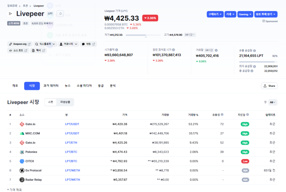Sort table by 거래량 % column header
The height and width of the screenshot is (192, 286).
193,115
